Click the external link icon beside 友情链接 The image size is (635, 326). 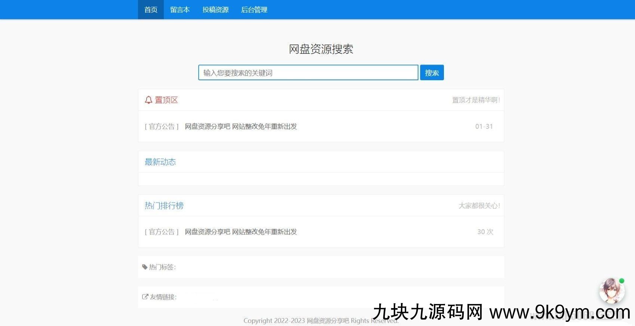[145, 297]
